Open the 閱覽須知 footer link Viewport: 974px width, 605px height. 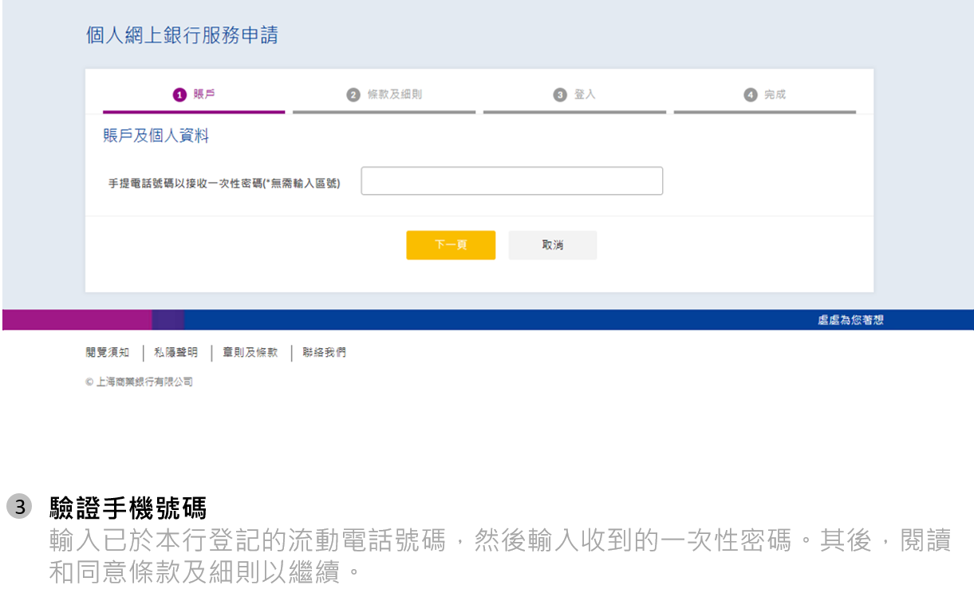(x=108, y=353)
